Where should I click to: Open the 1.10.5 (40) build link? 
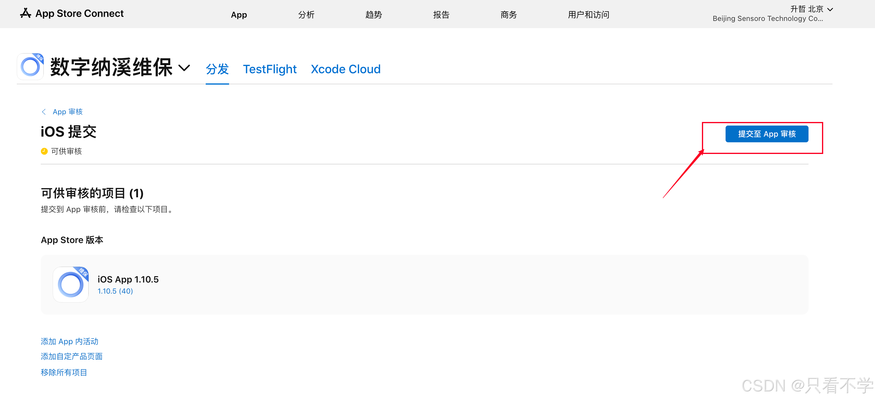click(x=115, y=291)
